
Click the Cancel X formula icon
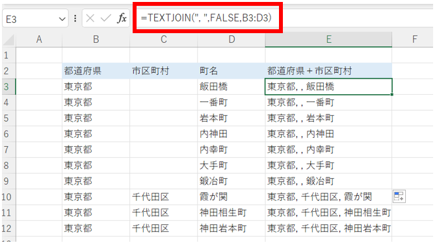[90, 18]
